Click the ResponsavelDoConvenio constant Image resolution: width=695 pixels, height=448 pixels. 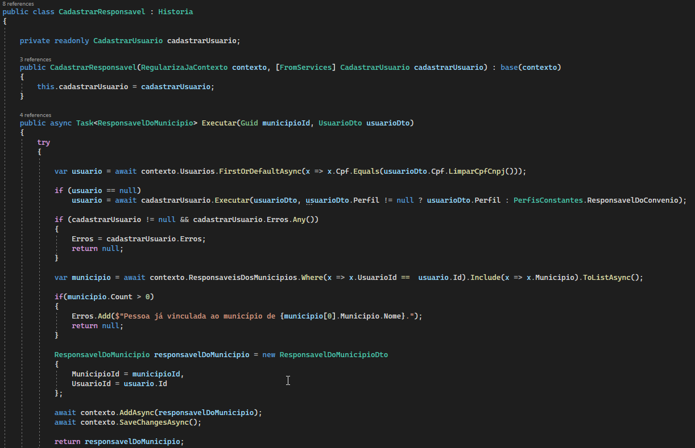click(x=635, y=200)
